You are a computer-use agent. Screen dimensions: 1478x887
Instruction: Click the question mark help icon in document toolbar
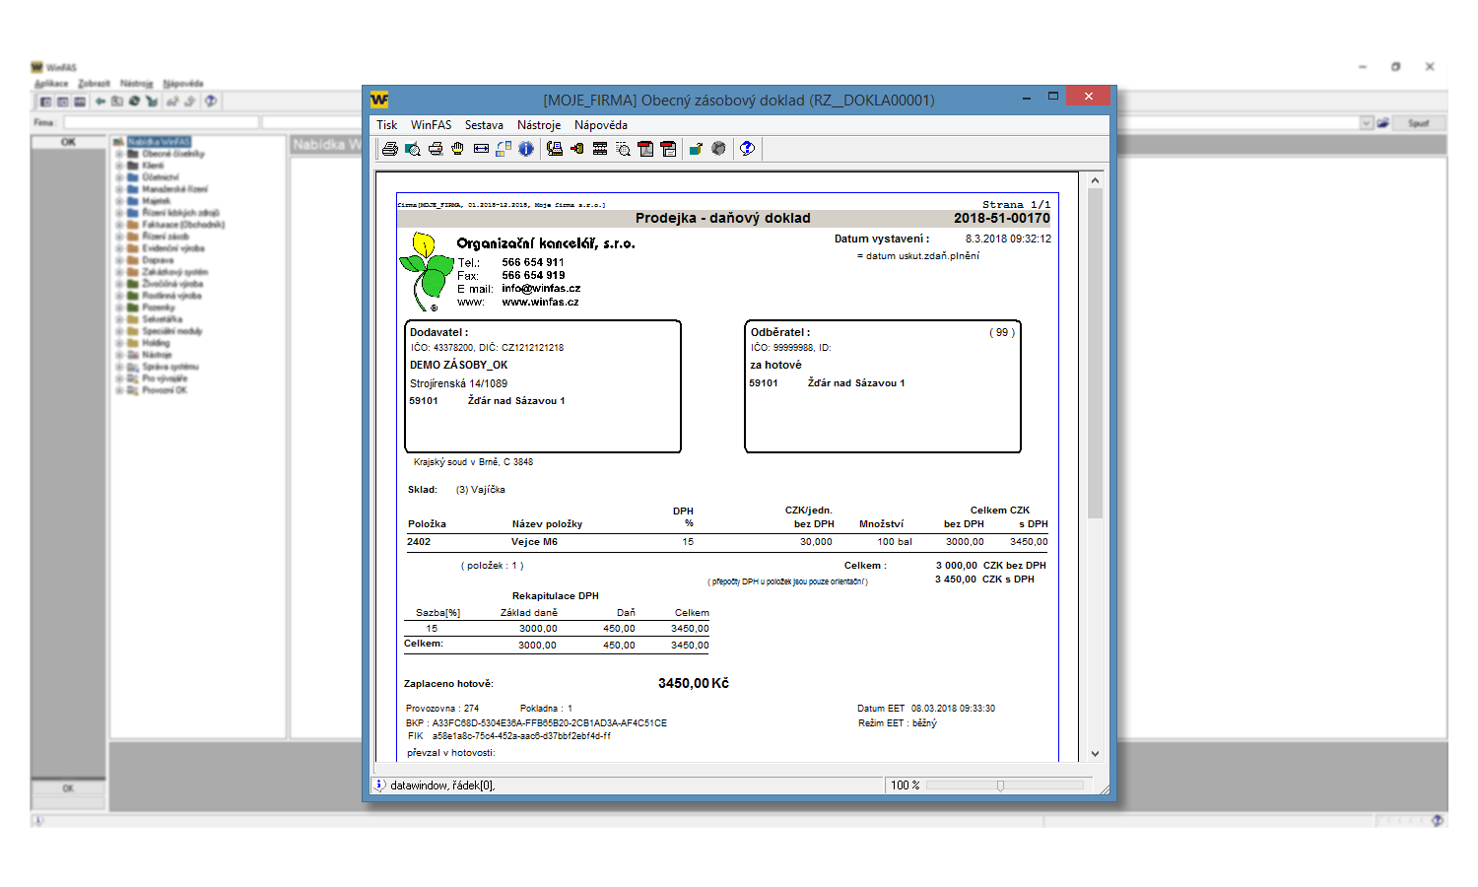click(747, 149)
